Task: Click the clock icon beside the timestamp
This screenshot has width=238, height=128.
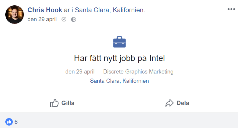Action: pyautogui.click(x=64, y=20)
